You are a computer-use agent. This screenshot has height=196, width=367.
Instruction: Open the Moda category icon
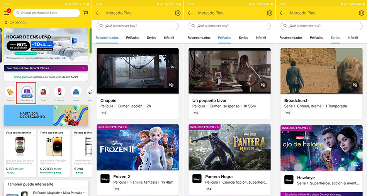click(76, 92)
